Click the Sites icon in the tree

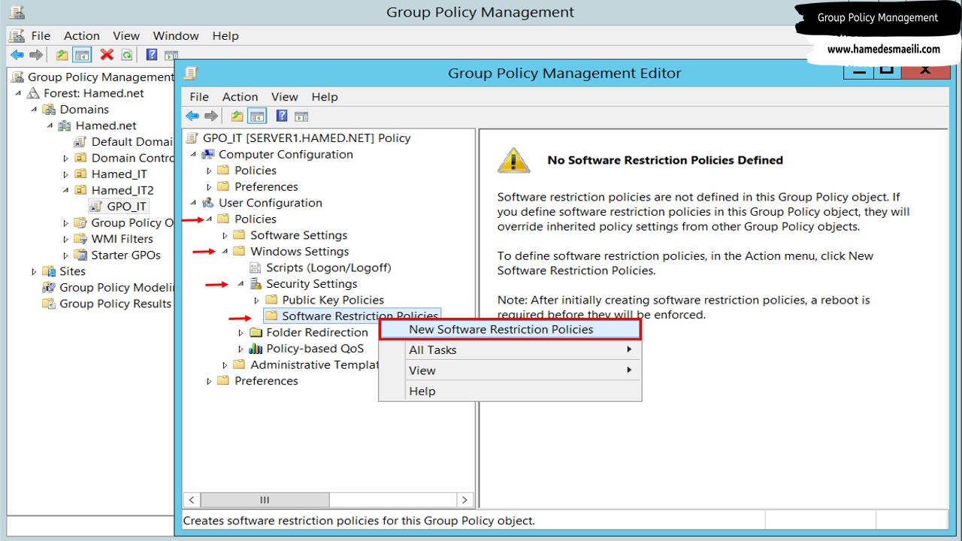click(50, 271)
